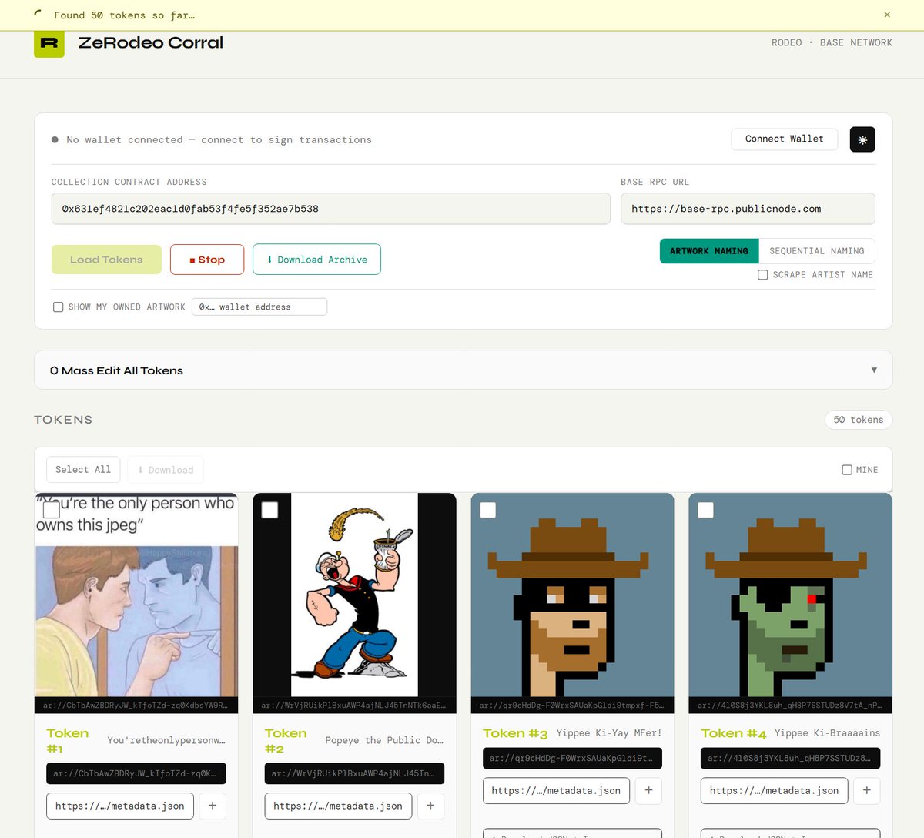Click the Connect Wallet button
This screenshot has height=838, width=924.
pos(785,139)
